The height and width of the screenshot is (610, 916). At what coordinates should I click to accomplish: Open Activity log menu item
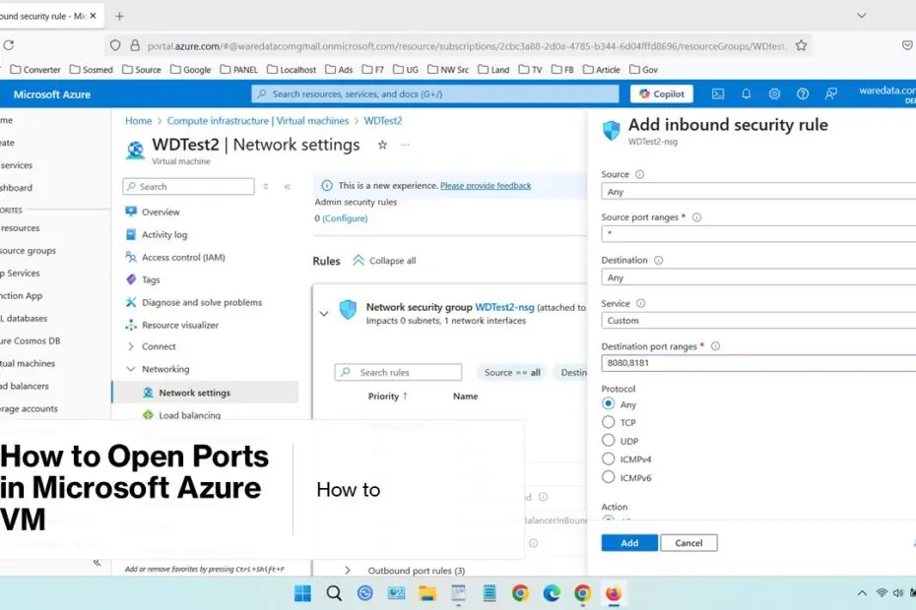point(164,235)
